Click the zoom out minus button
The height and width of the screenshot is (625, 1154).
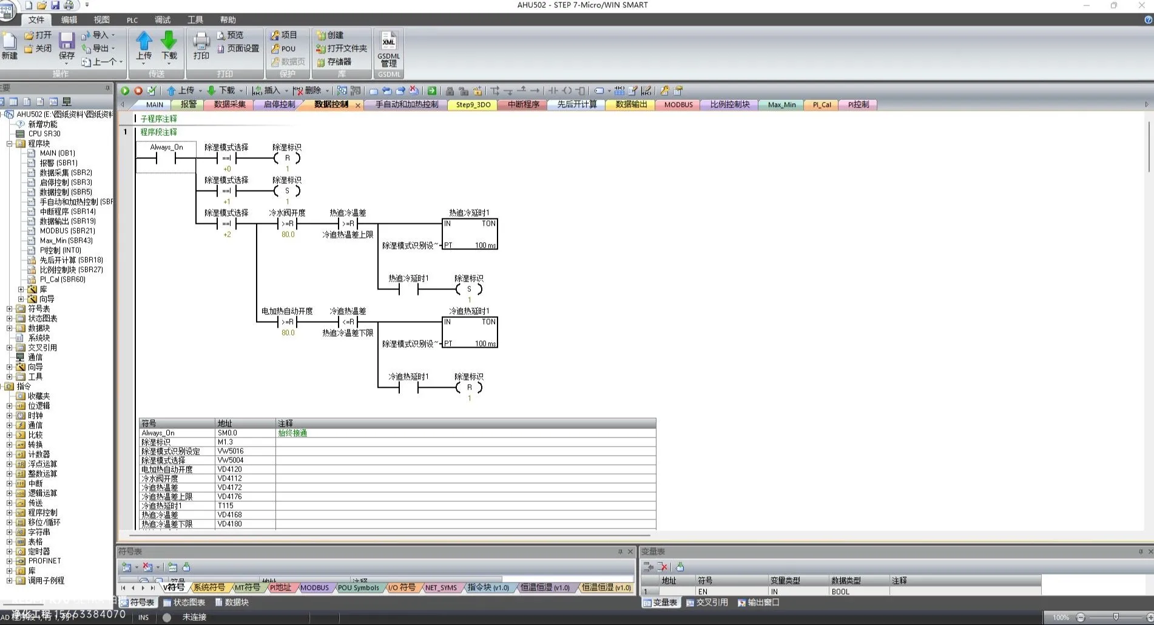[x=1081, y=617]
